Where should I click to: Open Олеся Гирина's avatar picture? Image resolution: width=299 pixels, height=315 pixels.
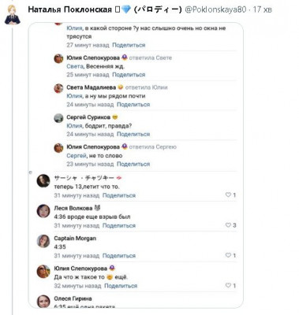[43, 301]
